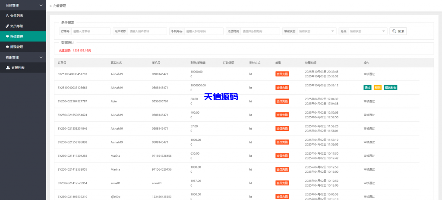
Task: Focus the 订单号 order number input
Action: pos(91,31)
